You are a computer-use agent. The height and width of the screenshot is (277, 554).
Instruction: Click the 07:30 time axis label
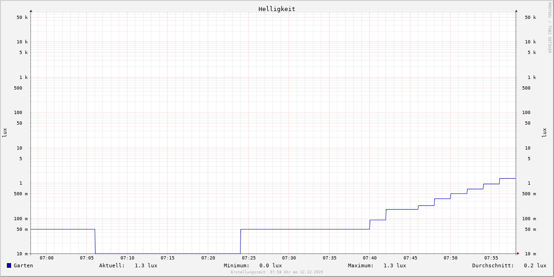coord(289,258)
